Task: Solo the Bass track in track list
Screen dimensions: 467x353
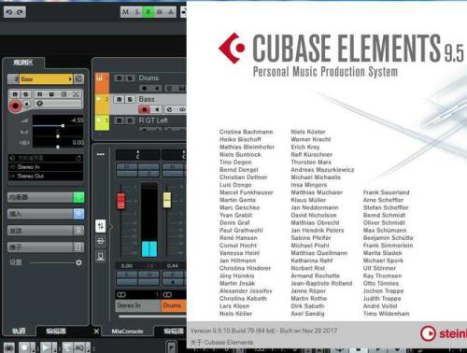Action: [x=130, y=99]
